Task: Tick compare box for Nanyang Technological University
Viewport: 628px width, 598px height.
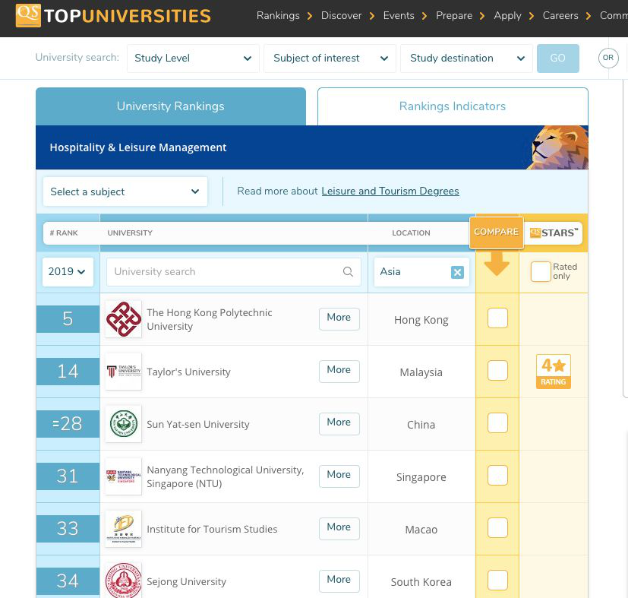Action: 497,476
